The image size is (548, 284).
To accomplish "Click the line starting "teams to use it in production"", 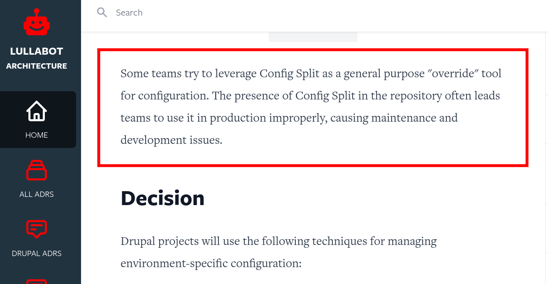I will (289, 118).
